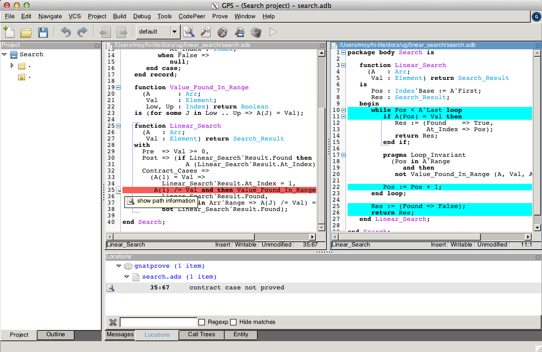Switch to the Messages tab
Screen dimensions: 542x352
coord(120,334)
